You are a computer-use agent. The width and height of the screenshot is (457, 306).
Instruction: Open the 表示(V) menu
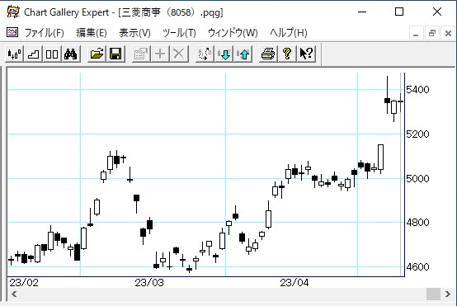coord(134,33)
